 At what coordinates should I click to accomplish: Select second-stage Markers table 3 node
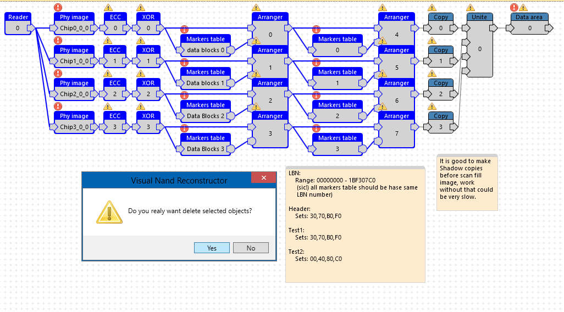(x=338, y=144)
